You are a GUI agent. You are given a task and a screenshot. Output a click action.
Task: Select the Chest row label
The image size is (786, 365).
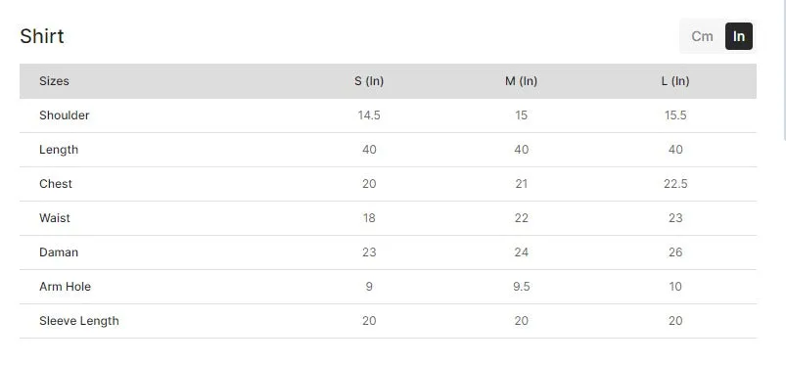[x=56, y=184]
